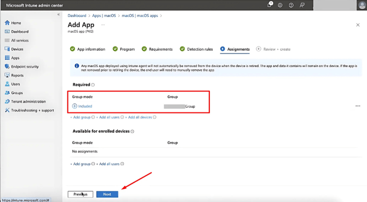
Task: Click the info icon beside Required
Action: 93,85
